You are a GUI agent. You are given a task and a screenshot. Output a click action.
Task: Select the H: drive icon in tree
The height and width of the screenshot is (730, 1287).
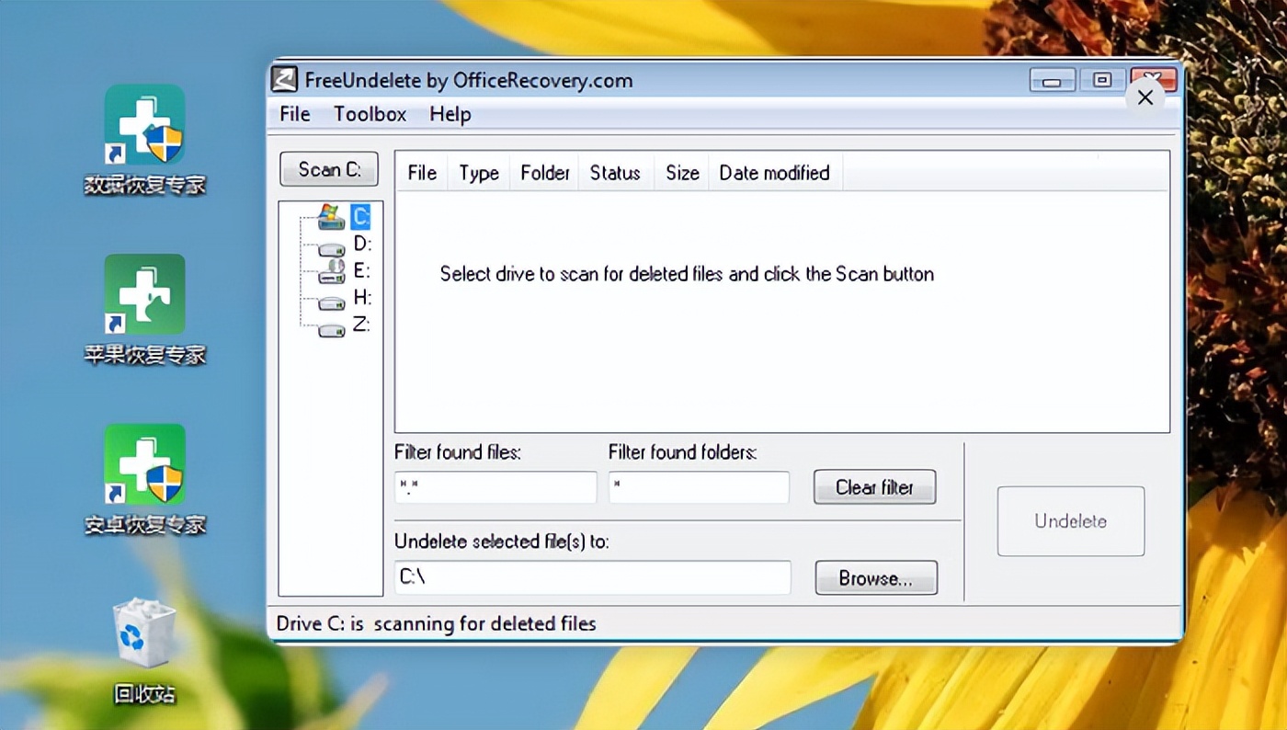coord(331,302)
